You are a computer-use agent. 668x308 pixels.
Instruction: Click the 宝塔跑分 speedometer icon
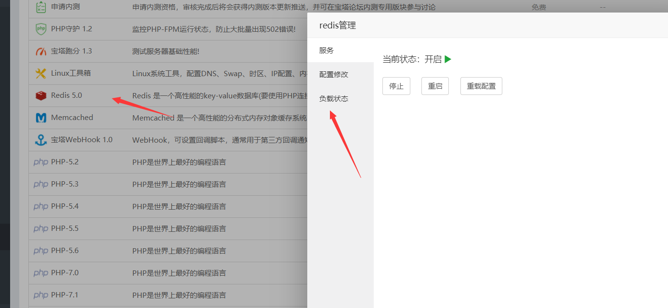pyautogui.click(x=41, y=51)
